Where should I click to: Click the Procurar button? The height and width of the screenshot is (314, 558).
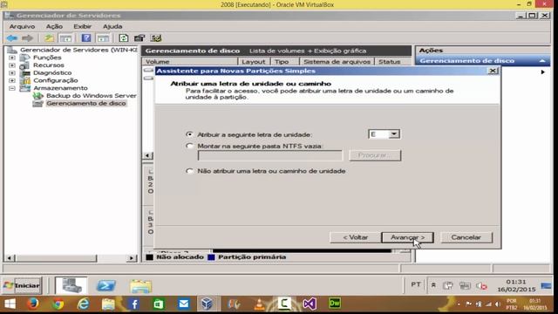(x=375, y=155)
